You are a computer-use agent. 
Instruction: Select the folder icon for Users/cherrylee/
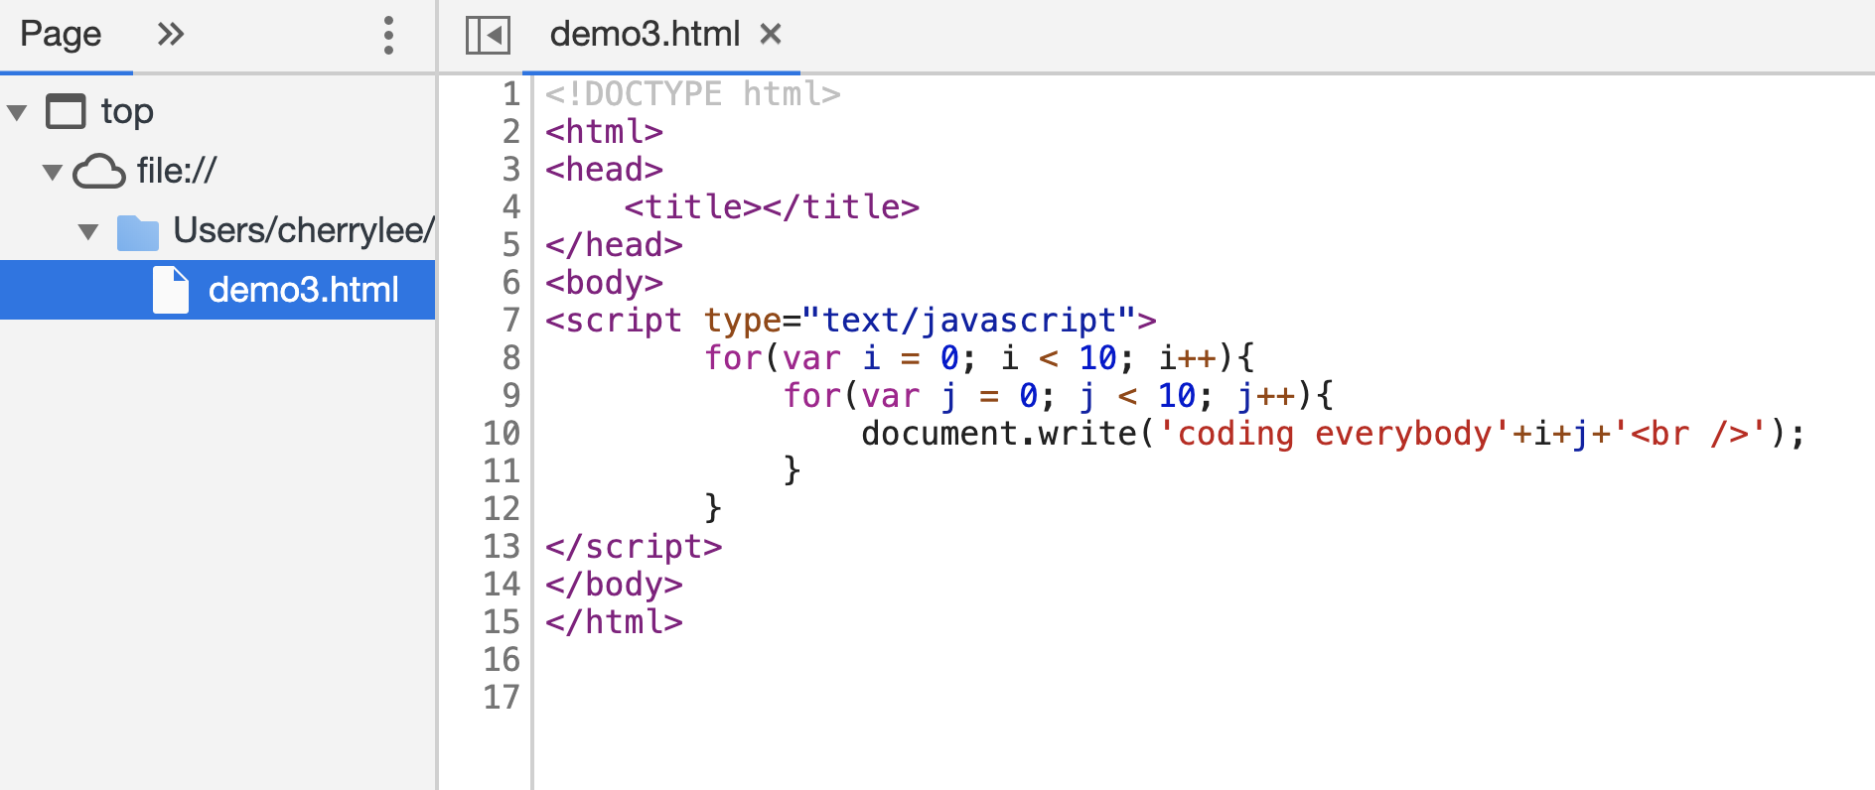coord(138,232)
